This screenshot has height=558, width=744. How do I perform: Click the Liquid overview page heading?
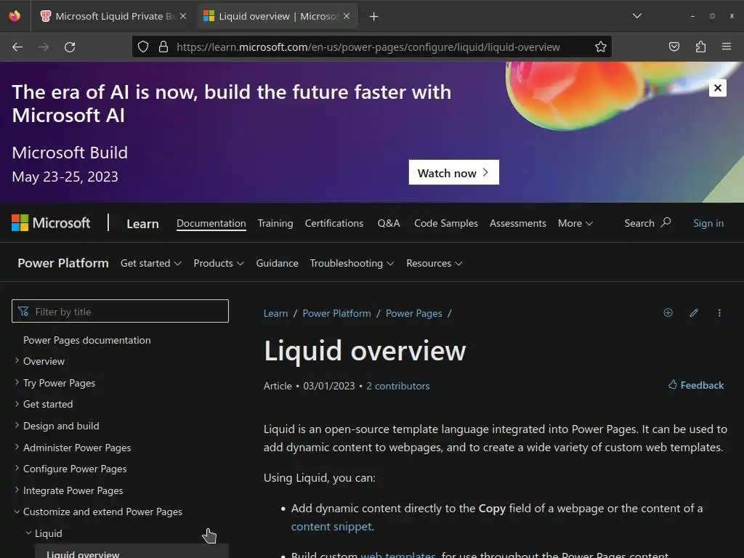365,351
